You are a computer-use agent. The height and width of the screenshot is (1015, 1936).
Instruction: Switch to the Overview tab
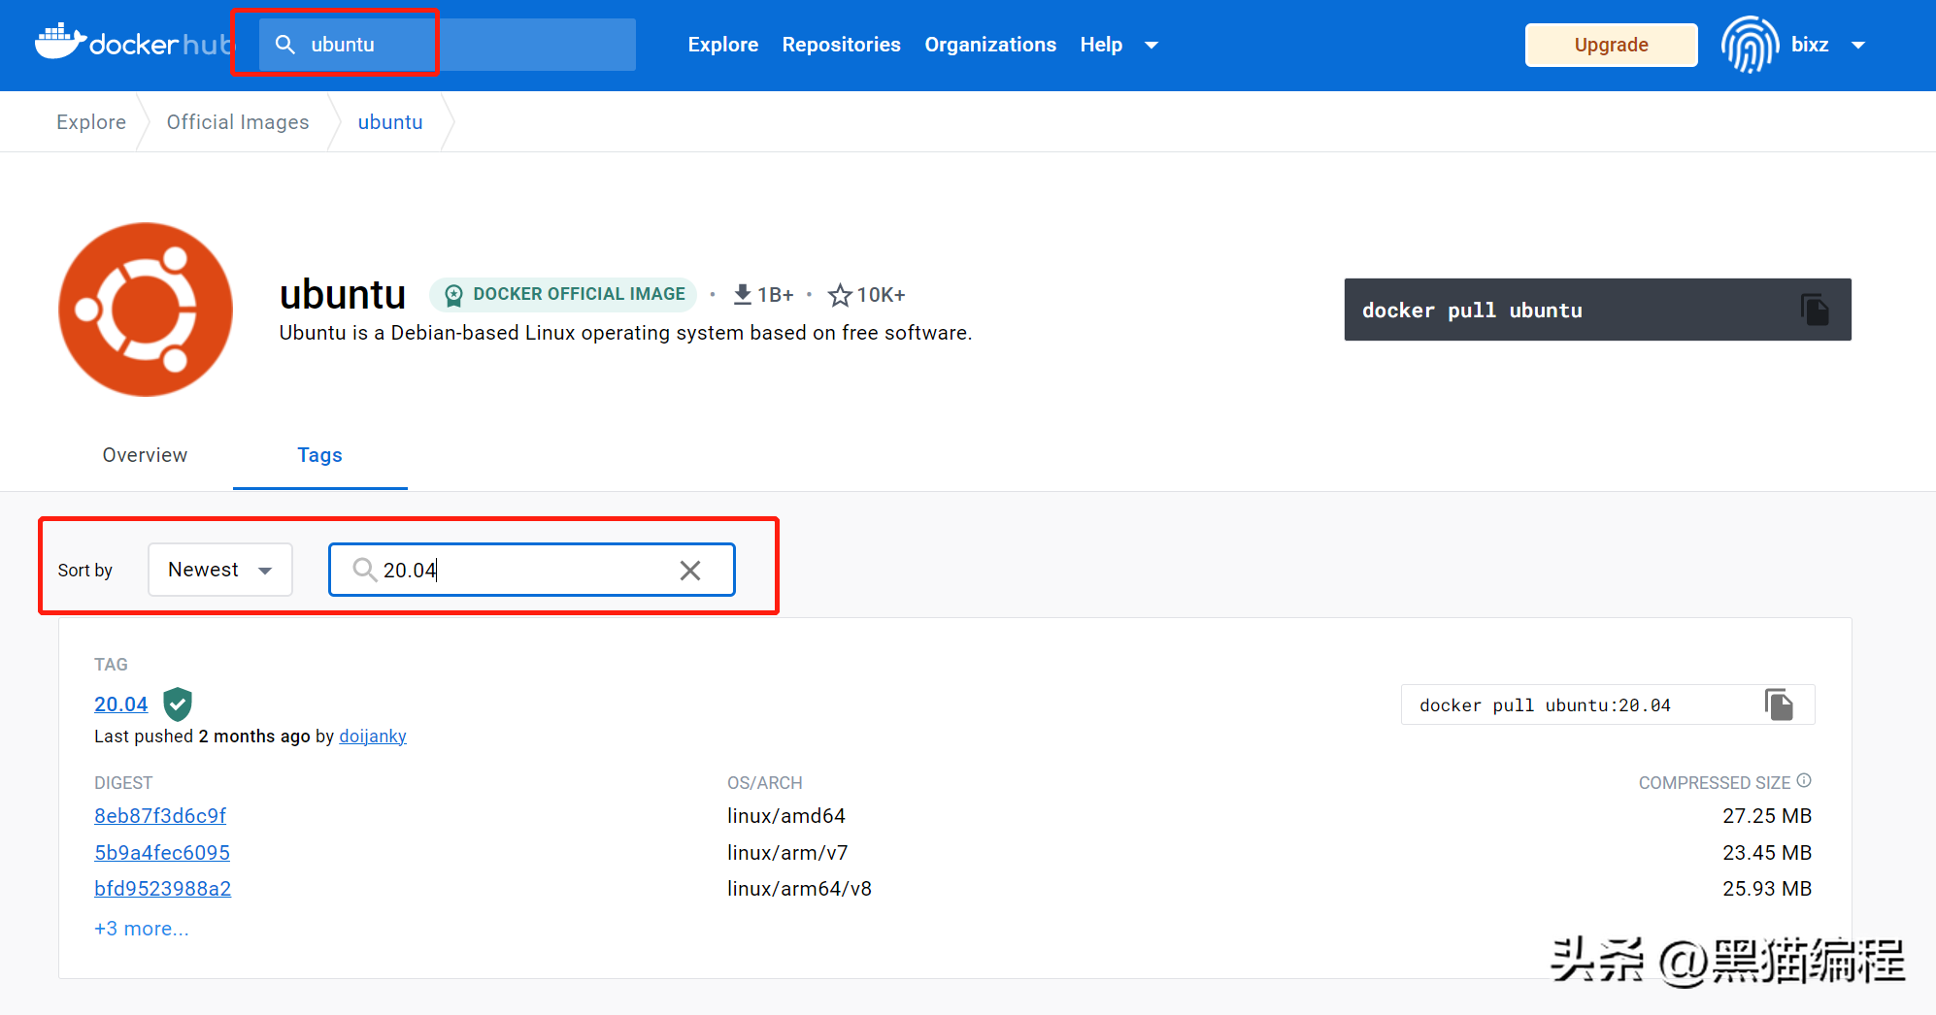tap(145, 455)
